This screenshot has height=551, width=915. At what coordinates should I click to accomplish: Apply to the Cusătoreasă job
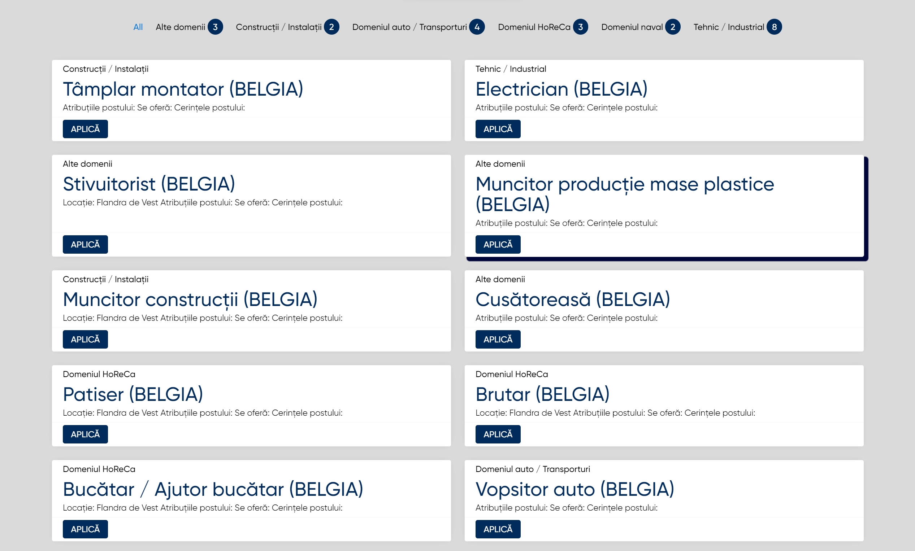tap(498, 340)
